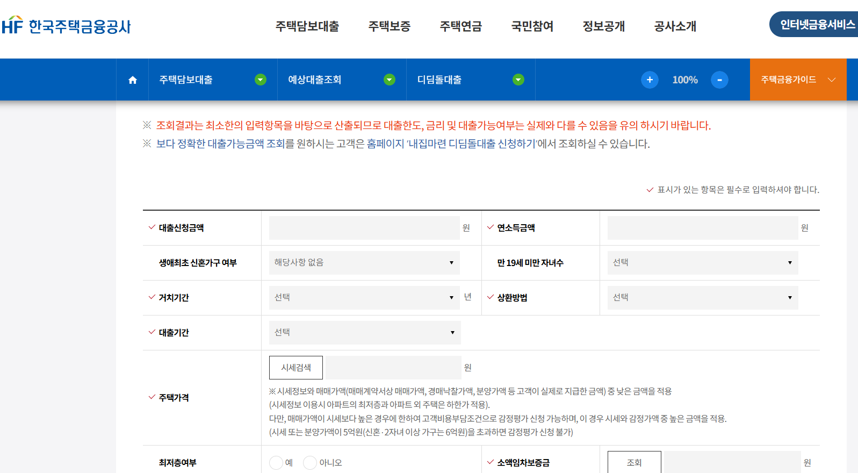Click the 주택가격 input field
This screenshot has height=473, width=858.
click(x=393, y=368)
